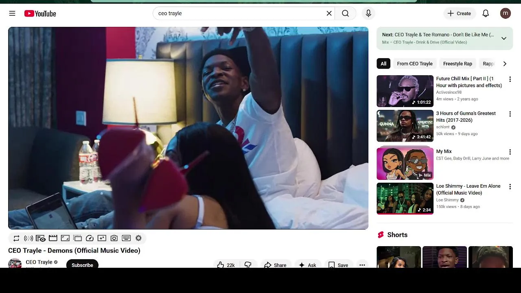Clear the search text with X
521x293 pixels.
click(329, 13)
